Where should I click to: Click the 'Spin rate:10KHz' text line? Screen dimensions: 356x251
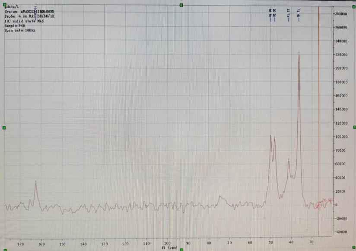[x=20, y=30]
